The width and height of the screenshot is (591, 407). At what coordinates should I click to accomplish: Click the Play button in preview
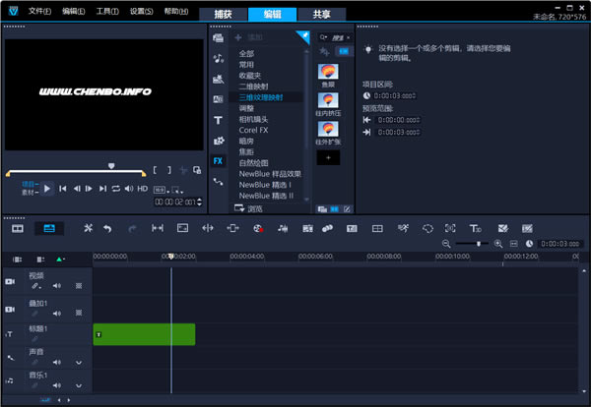[x=47, y=188]
